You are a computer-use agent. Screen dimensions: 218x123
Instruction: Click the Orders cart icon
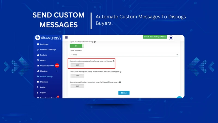tap(38, 60)
